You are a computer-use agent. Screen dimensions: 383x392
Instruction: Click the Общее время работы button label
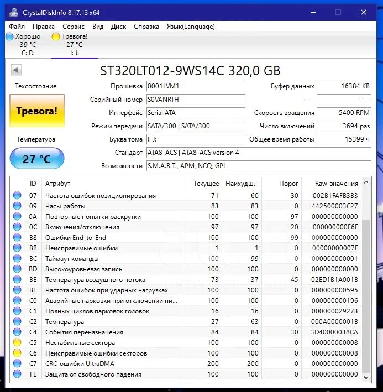tap(281, 139)
